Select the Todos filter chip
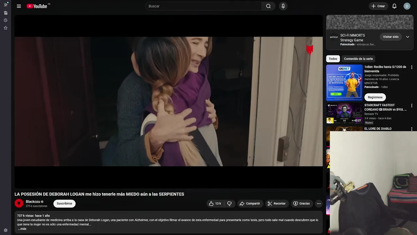The image size is (417, 235). tap(333, 59)
